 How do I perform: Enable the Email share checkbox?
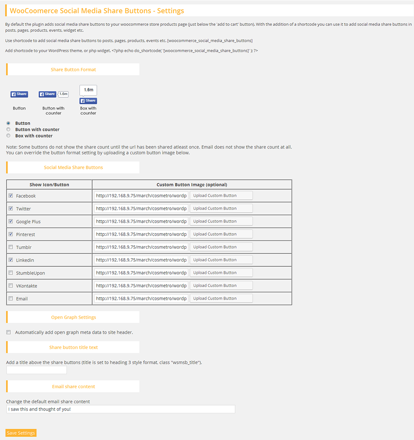[11, 298]
